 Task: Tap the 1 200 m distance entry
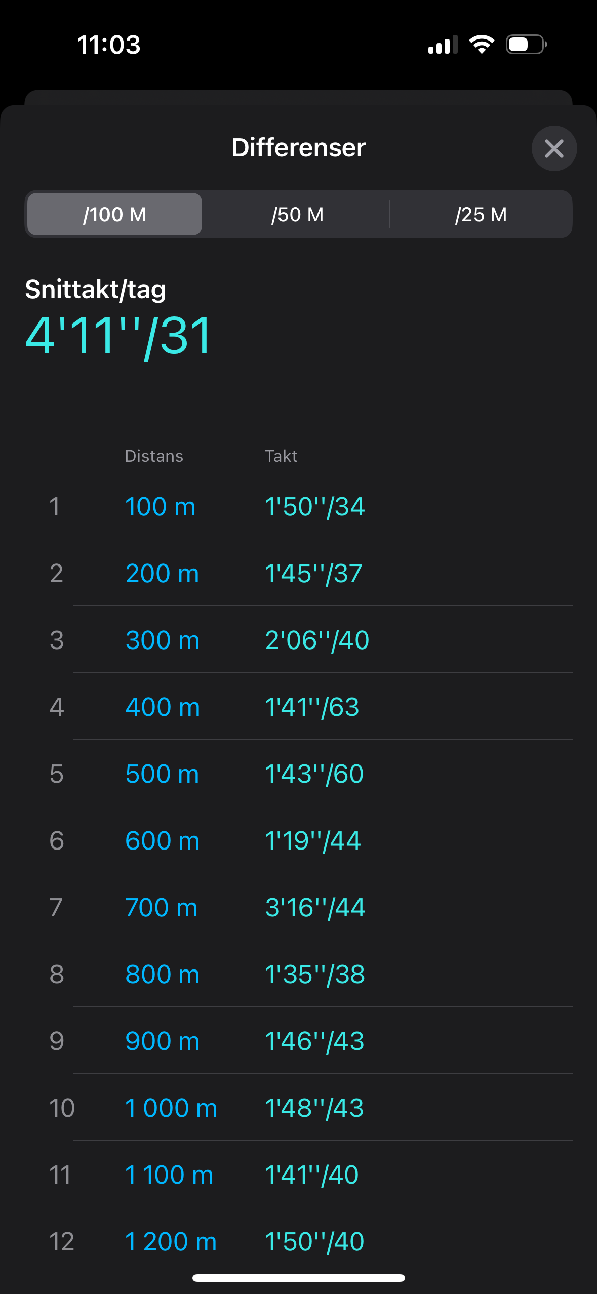[171, 1241]
